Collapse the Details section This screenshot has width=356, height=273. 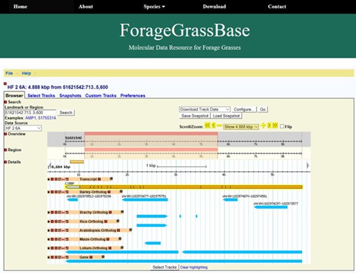click(5, 162)
